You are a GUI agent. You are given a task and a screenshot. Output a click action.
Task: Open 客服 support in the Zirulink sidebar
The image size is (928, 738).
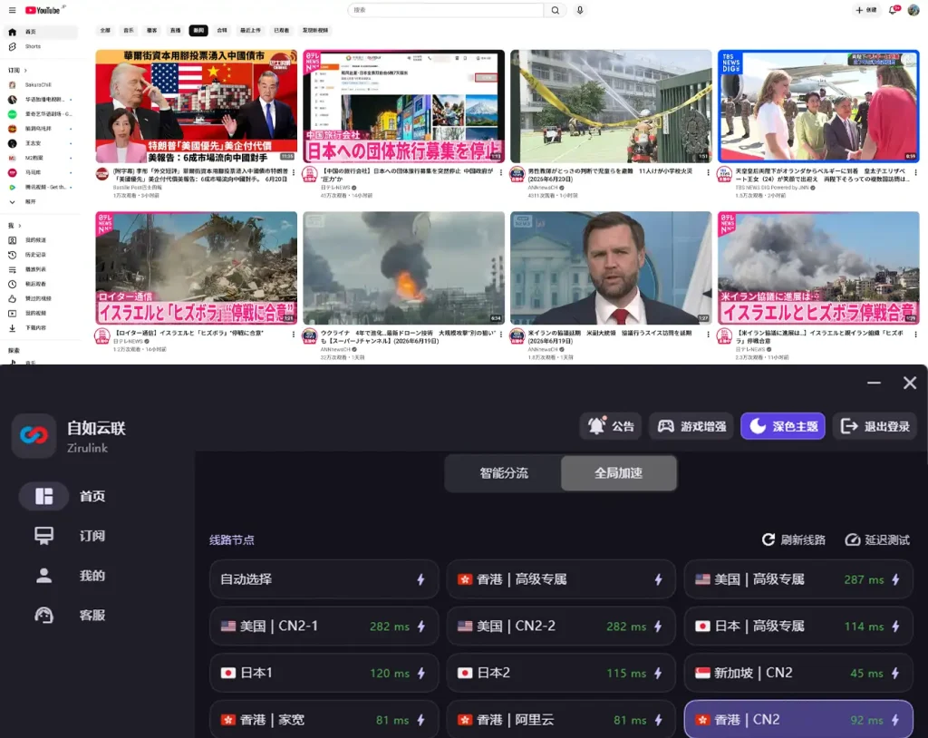[x=71, y=615]
